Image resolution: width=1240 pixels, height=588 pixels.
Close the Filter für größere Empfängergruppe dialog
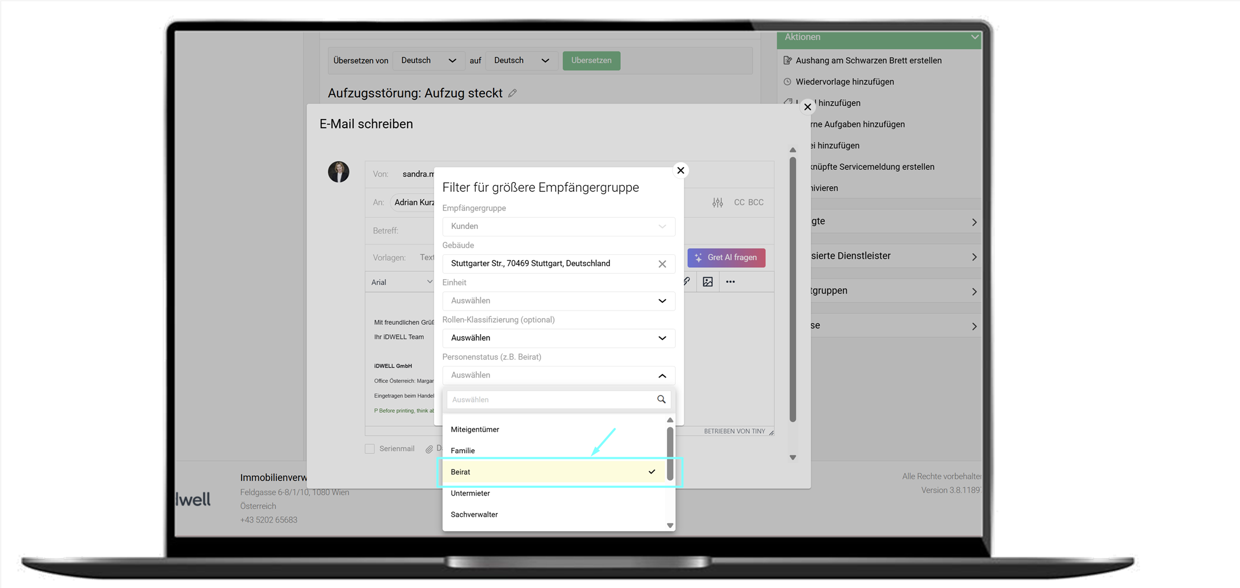680,170
